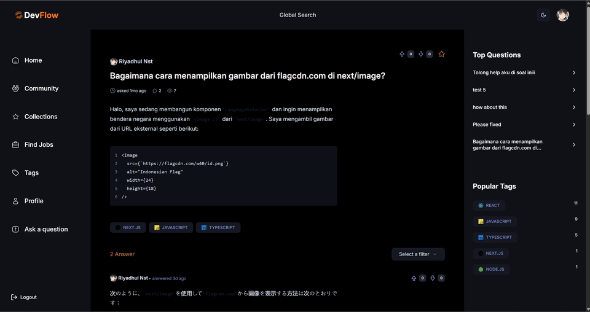Open question author Riyadhul Nst profile
The width and height of the screenshot is (590, 312).
[x=135, y=61]
